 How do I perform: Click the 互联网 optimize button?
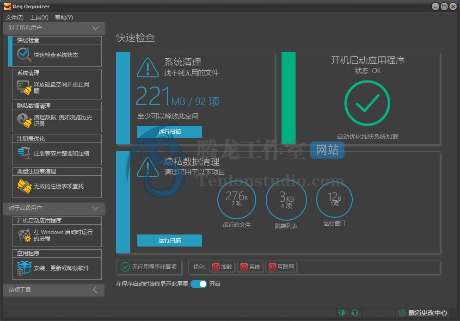(282, 267)
